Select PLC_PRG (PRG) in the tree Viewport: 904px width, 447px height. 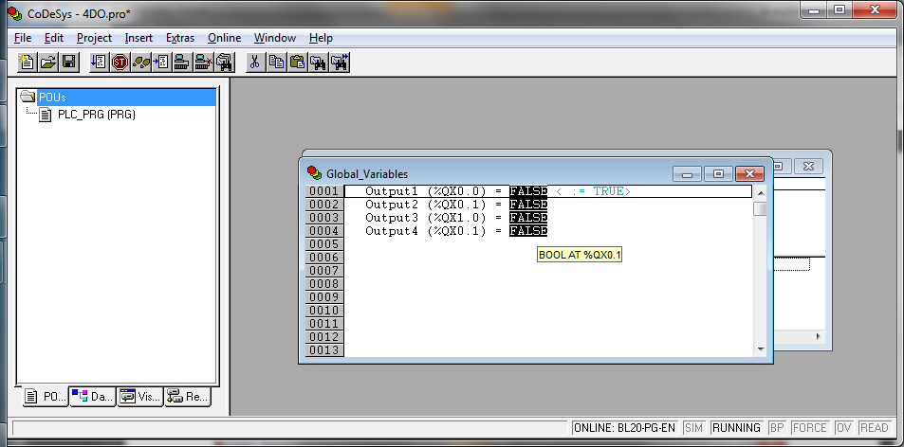click(96, 115)
